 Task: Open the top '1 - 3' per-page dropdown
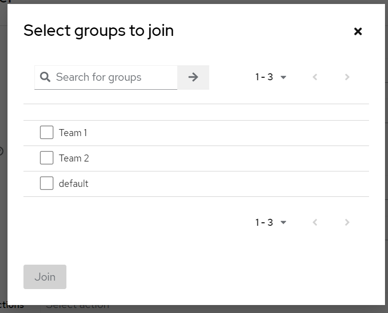(x=270, y=77)
